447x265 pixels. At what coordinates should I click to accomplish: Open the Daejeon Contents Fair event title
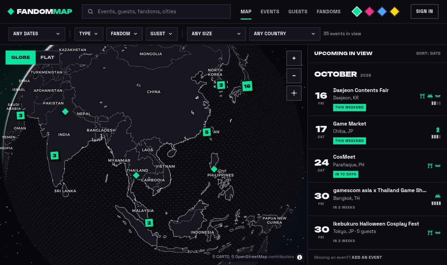361,90
